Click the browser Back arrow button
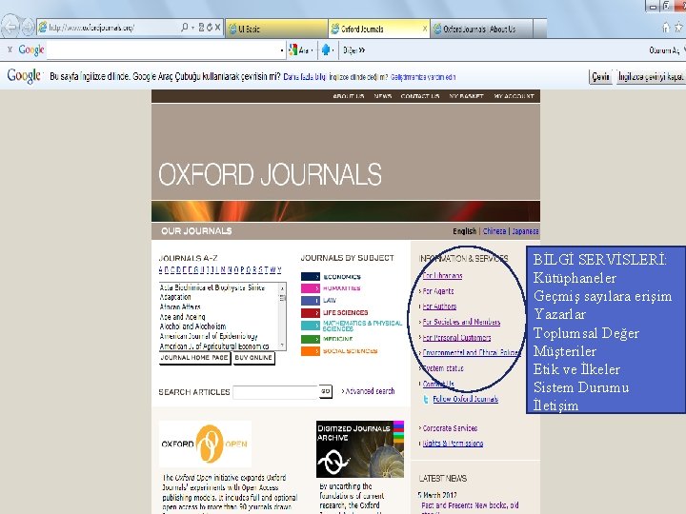 tap(10, 27)
